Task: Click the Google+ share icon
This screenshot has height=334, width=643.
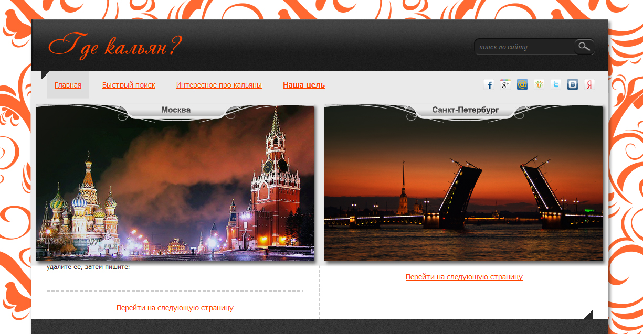Action: tap(505, 84)
